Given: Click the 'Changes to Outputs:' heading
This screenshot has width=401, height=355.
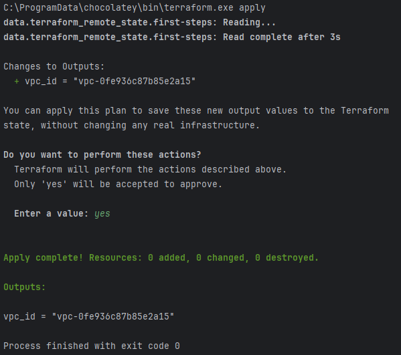Looking at the screenshot, I should (x=54, y=67).
